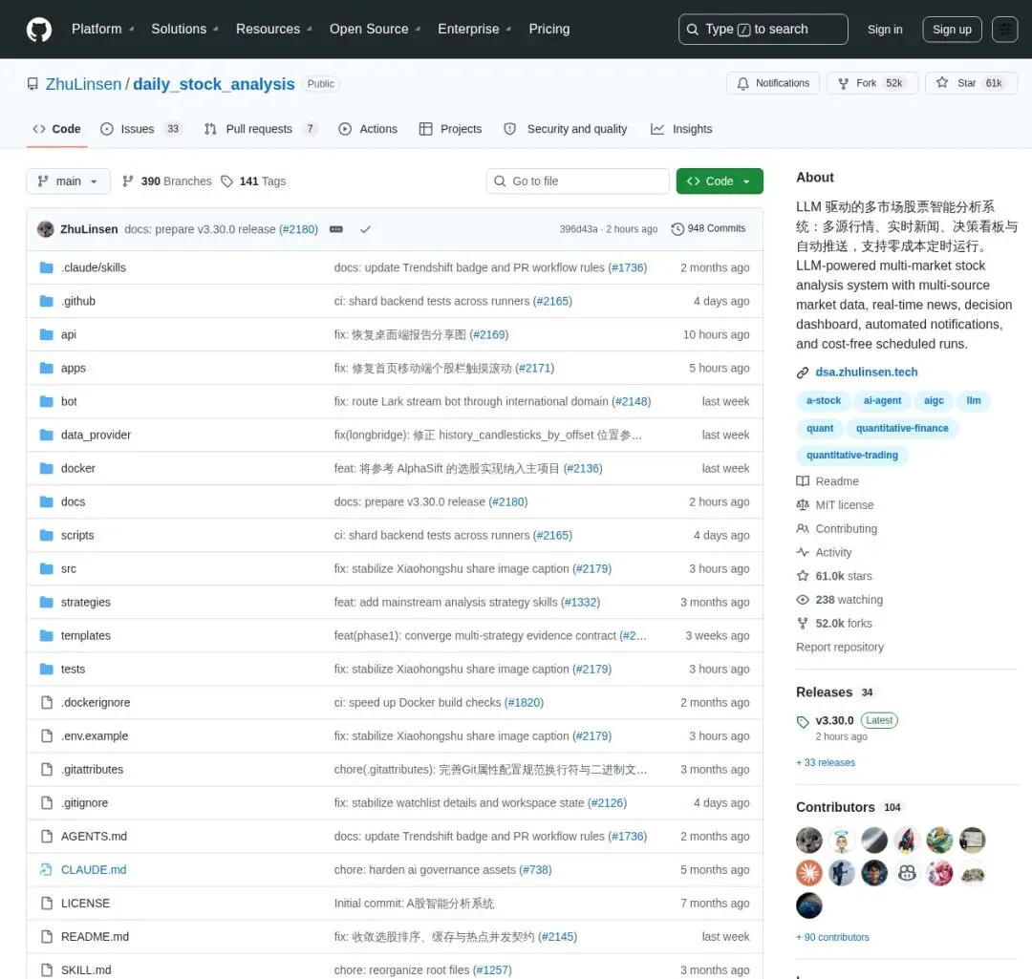1032x979 pixels.
Task: Open the commit status checkmark icon
Action: (x=365, y=229)
